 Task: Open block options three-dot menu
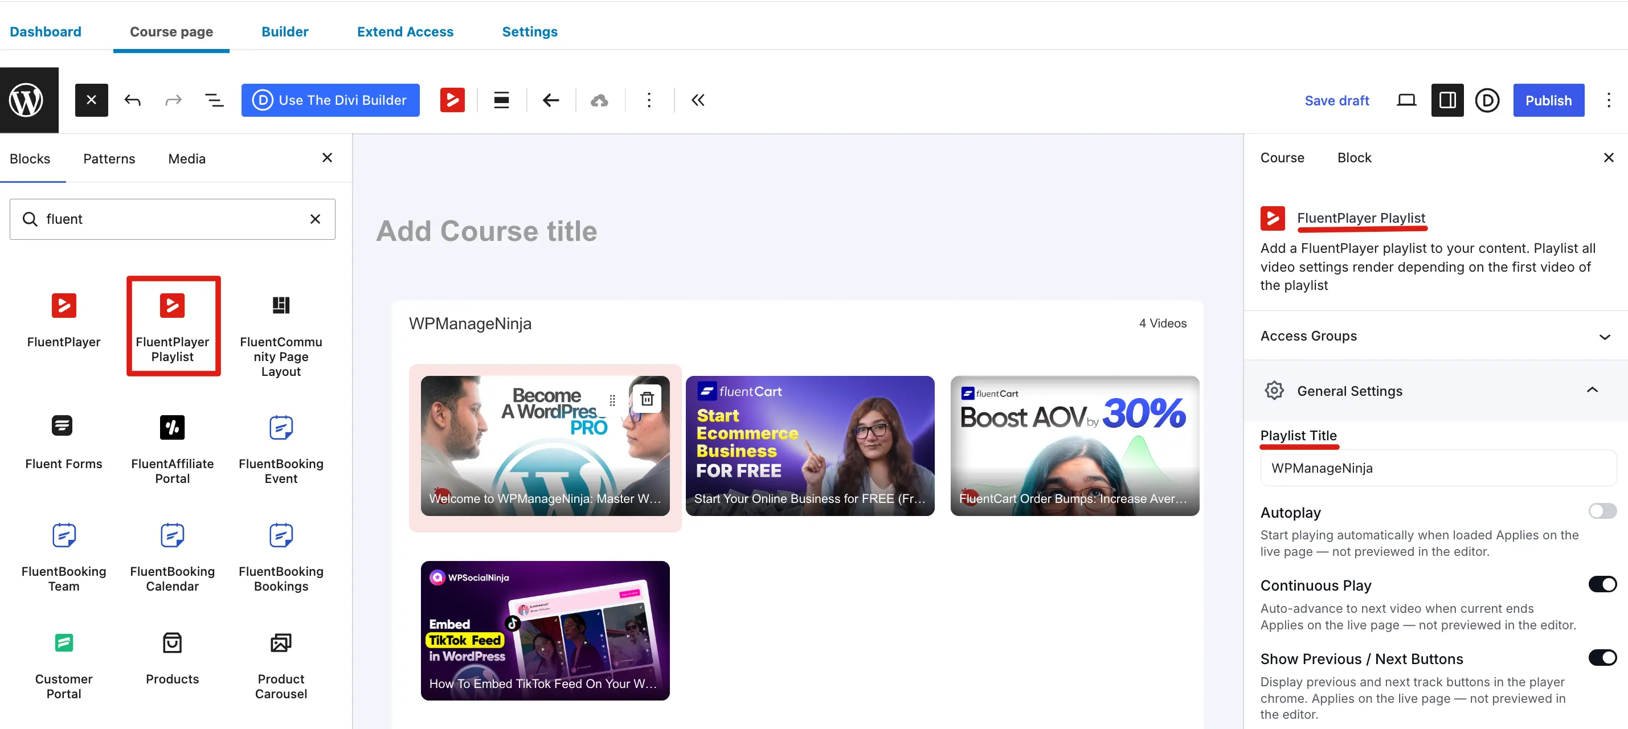(649, 100)
